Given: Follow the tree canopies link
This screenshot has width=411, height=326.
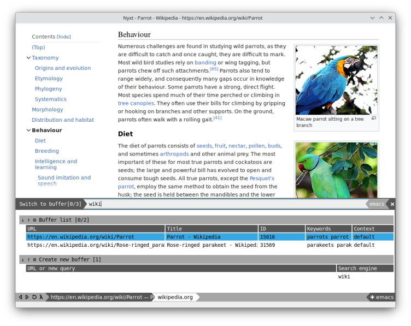Looking at the screenshot, I should tap(136, 103).
